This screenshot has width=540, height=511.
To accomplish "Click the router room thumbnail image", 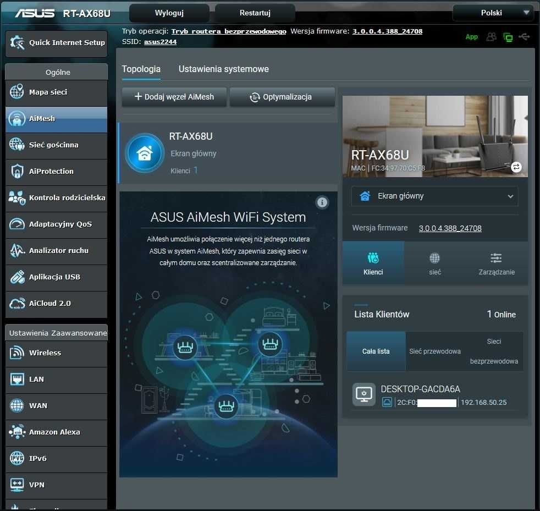I will point(435,136).
